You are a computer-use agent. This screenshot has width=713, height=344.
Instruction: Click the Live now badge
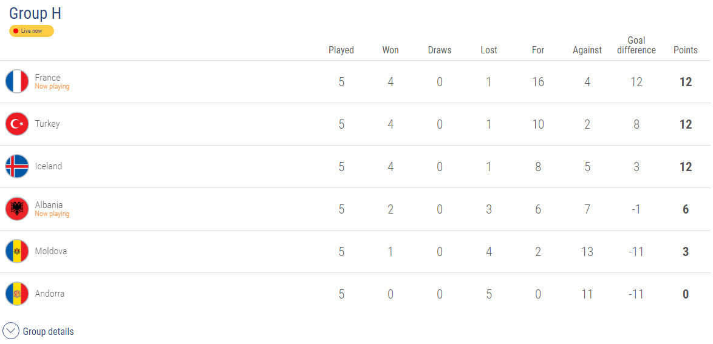point(32,31)
